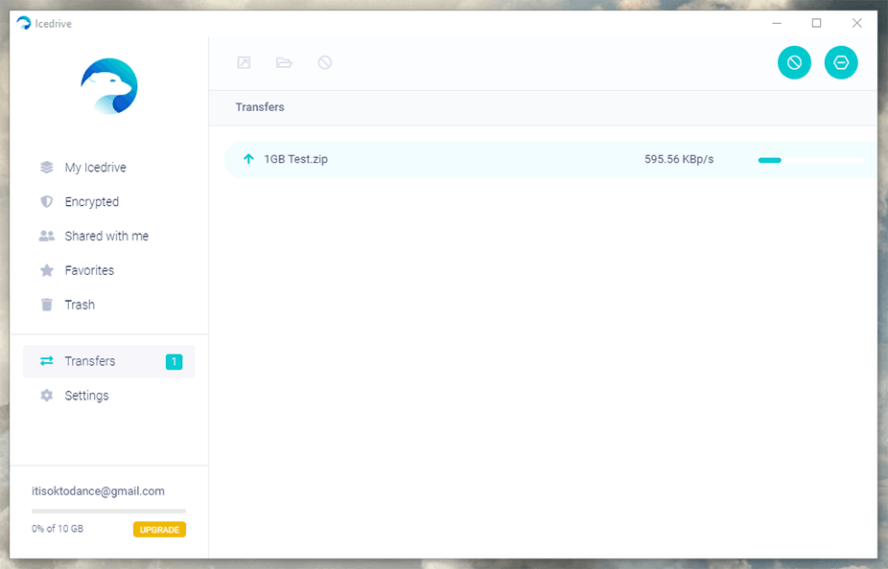Open the Settings section
The width and height of the screenshot is (888, 569).
click(87, 395)
